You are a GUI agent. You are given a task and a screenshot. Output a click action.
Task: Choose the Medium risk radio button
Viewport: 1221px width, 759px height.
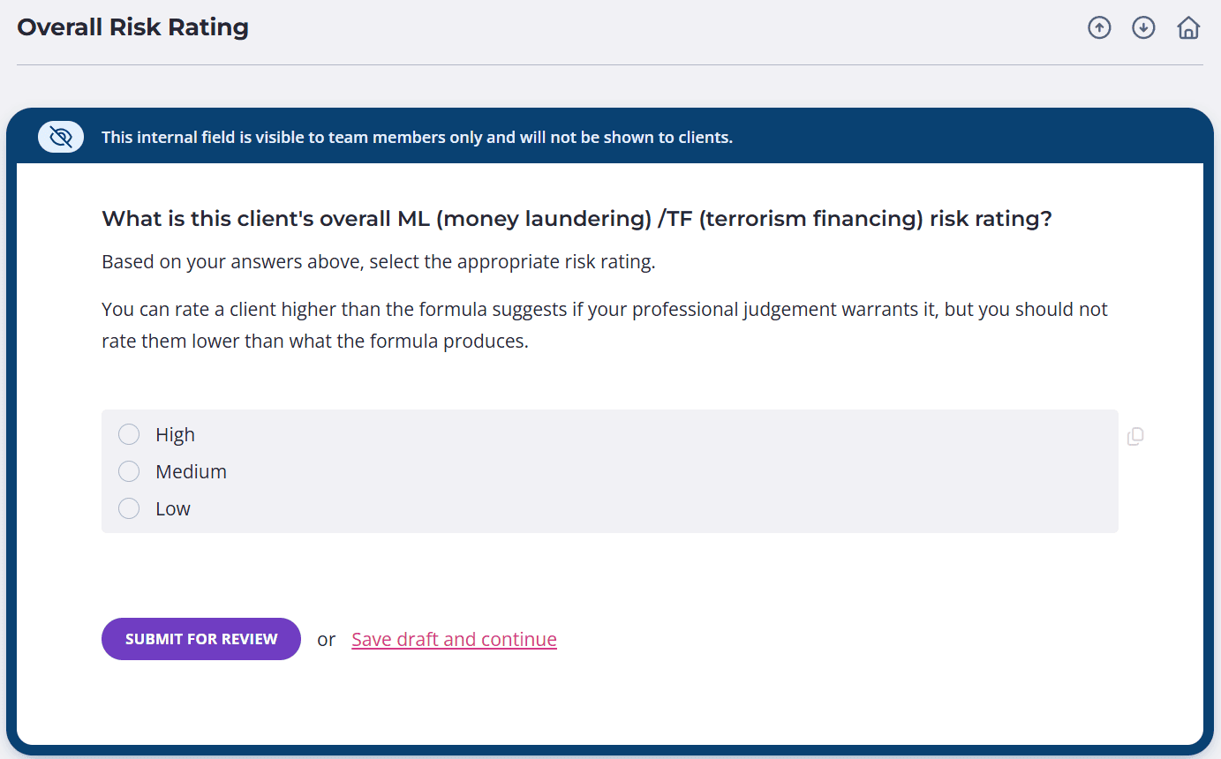(129, 471)
